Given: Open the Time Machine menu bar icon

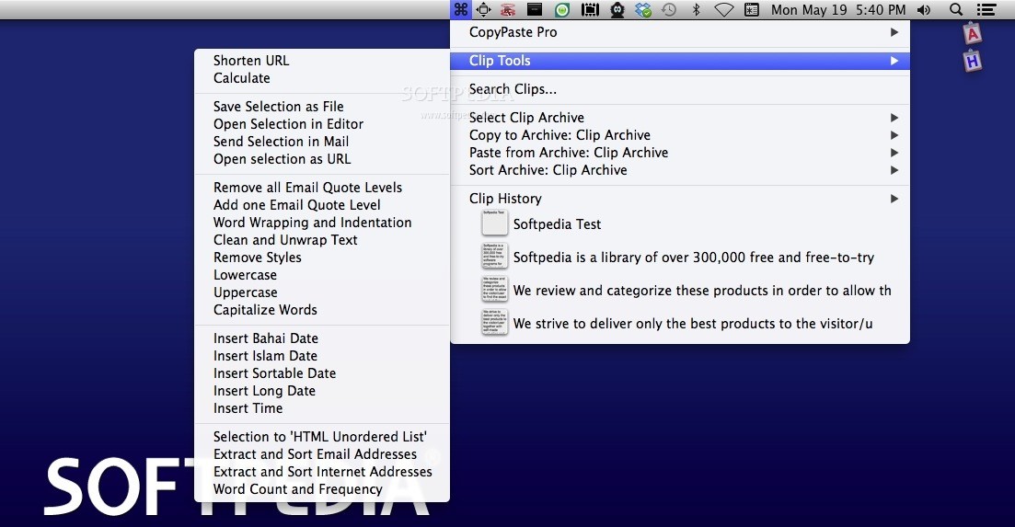Looking at the screenshot, I should (669, 10).
